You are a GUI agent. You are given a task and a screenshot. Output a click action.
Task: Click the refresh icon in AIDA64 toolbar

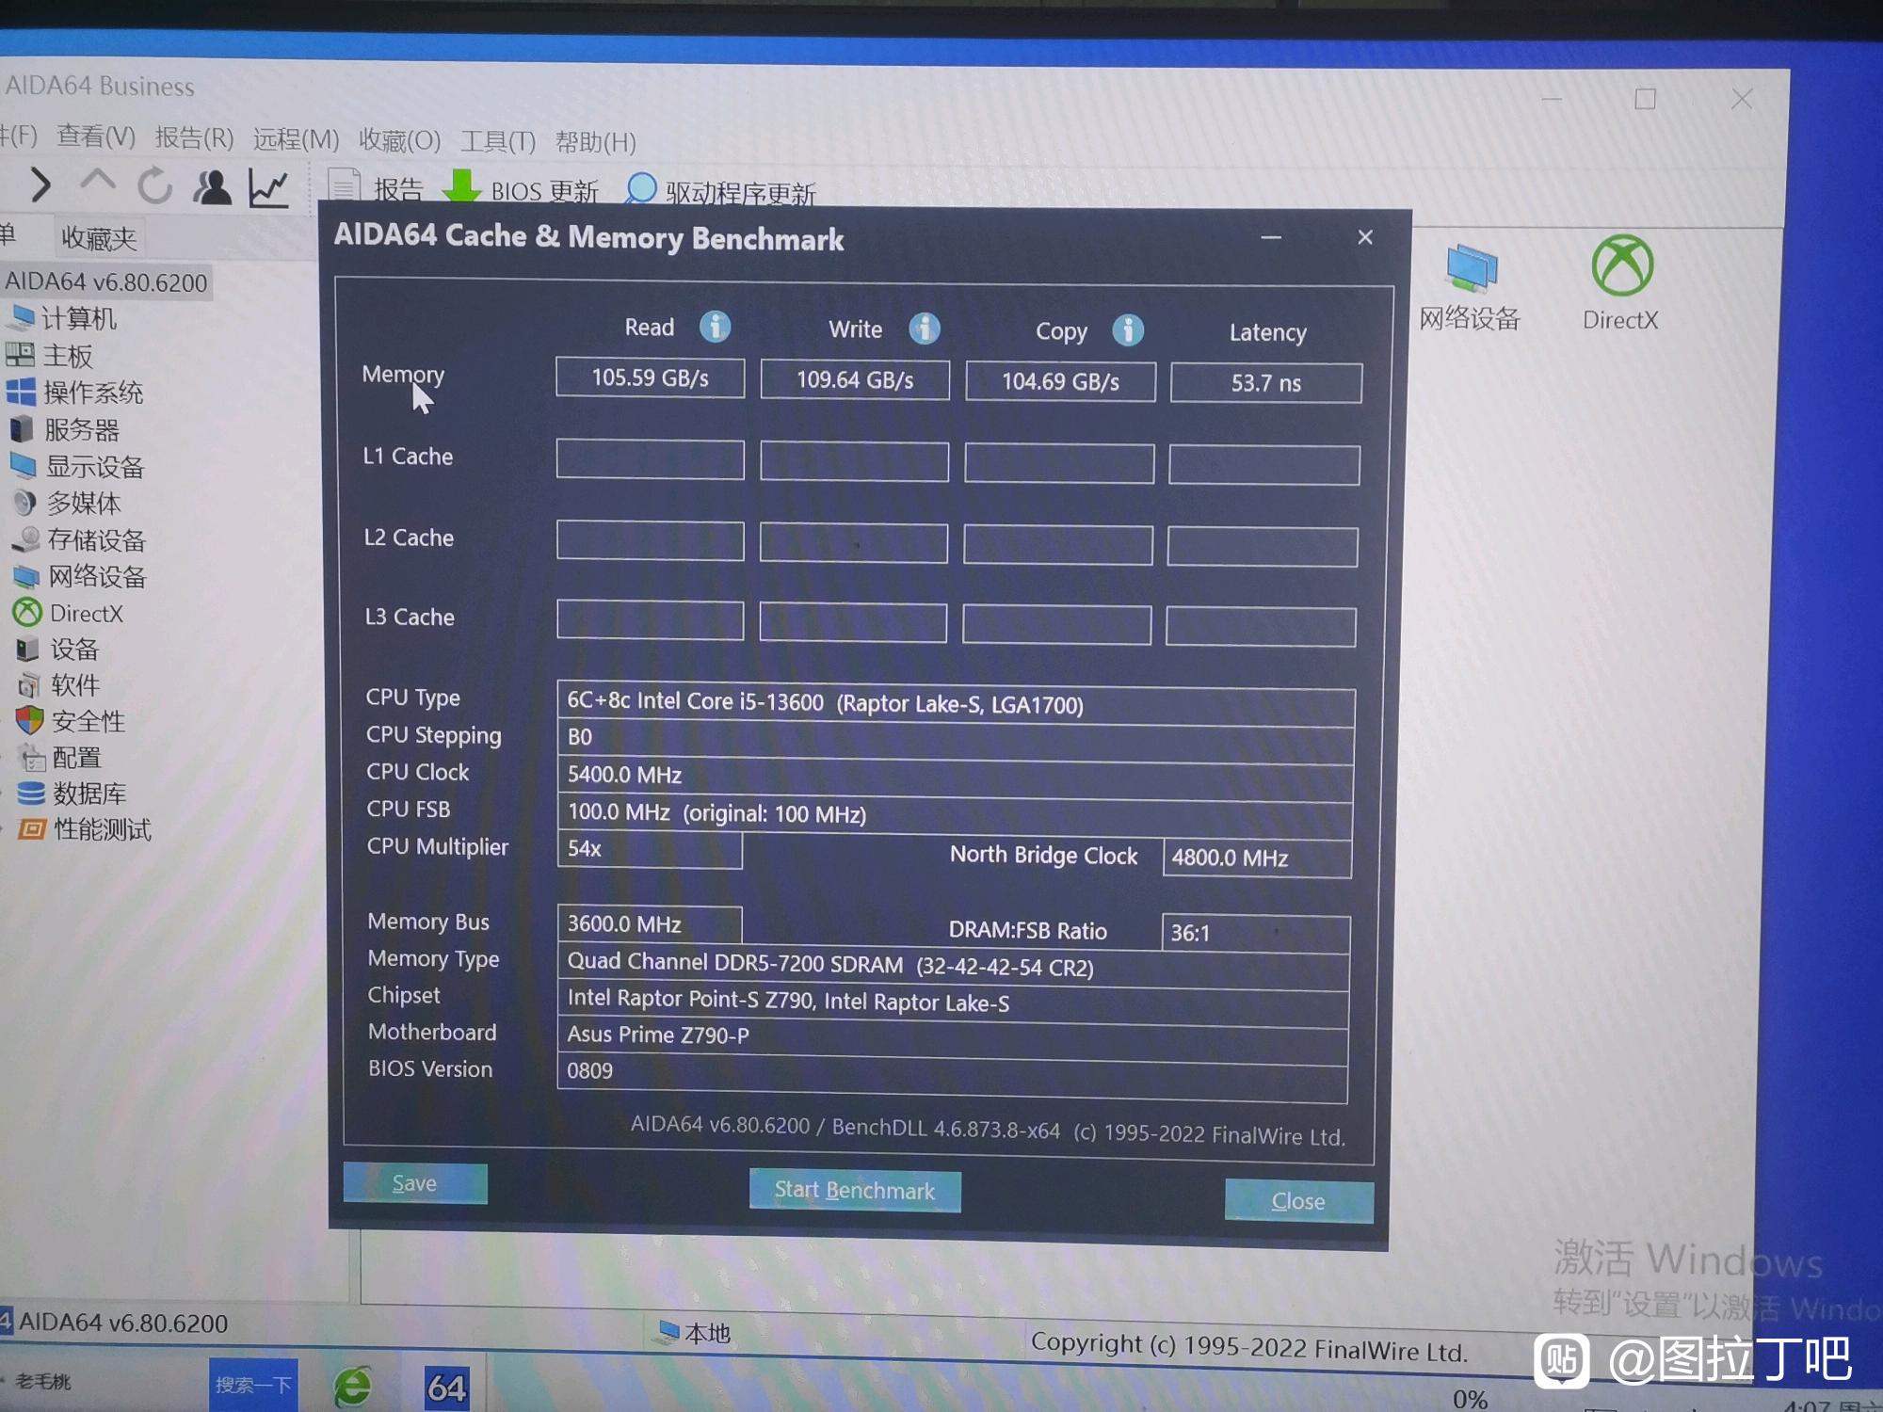tap(155, 185)
